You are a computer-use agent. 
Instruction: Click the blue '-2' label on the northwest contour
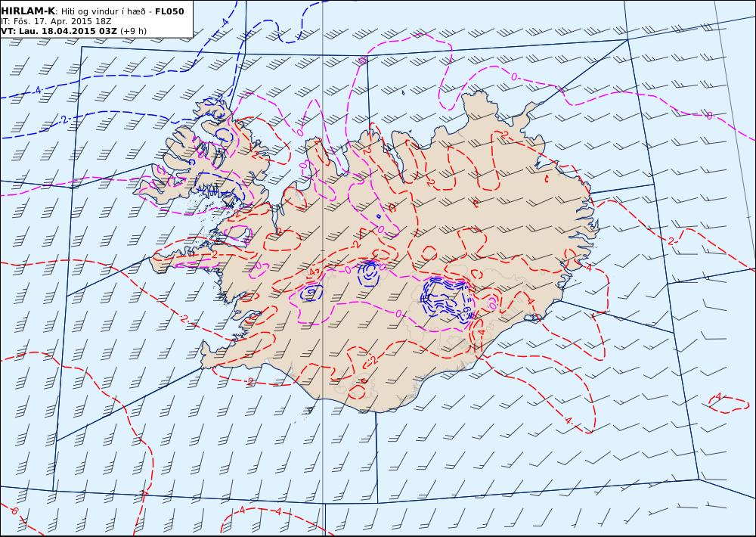[64, 120]
